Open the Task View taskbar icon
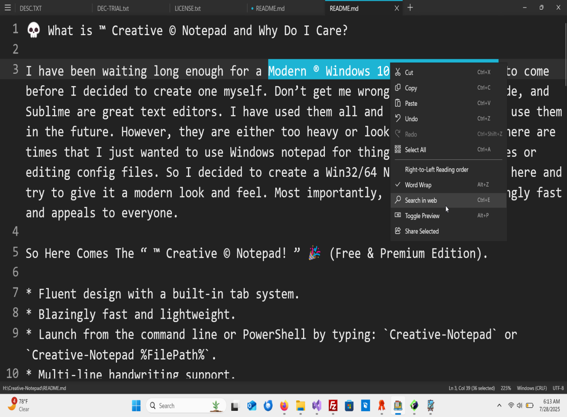 [x=235, y=406]
